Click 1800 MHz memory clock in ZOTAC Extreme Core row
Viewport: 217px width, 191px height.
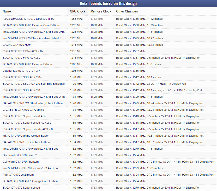pos(97,25)
